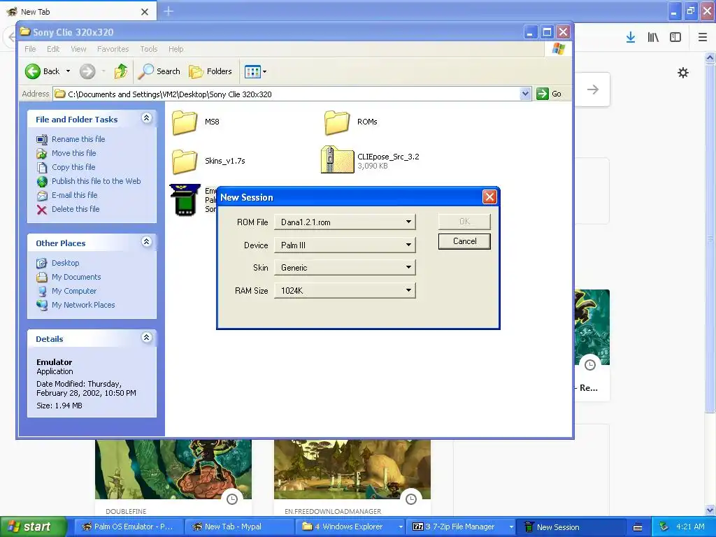Collapse the Other Places panel
716x537 pixels.
(x=147, y=242)
